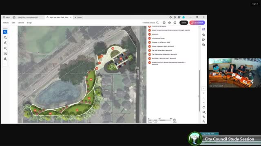Click the Share button
This screenshot has height=146, width=261.
[184, 23]
